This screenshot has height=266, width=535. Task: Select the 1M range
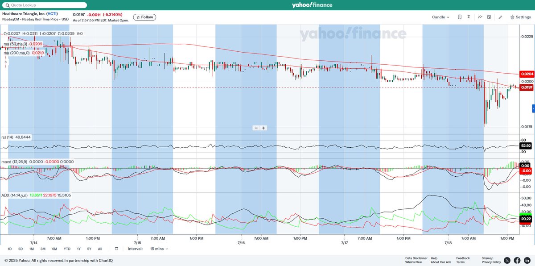pyautogui.click(x=32, y=249)
